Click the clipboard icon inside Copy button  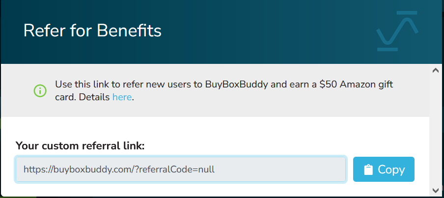pyautogui.click(x=368, y=170)
